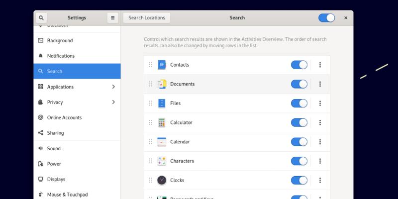This screenshot has width=398, height=199.
Task: Open Online Accounts settings panel
Action: [x=64, y=117]
